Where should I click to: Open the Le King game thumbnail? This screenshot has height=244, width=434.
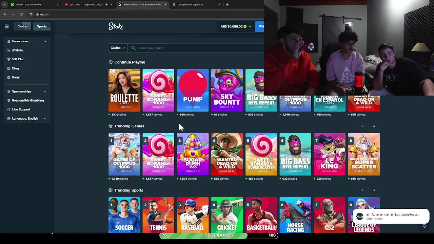click(330, 155)
